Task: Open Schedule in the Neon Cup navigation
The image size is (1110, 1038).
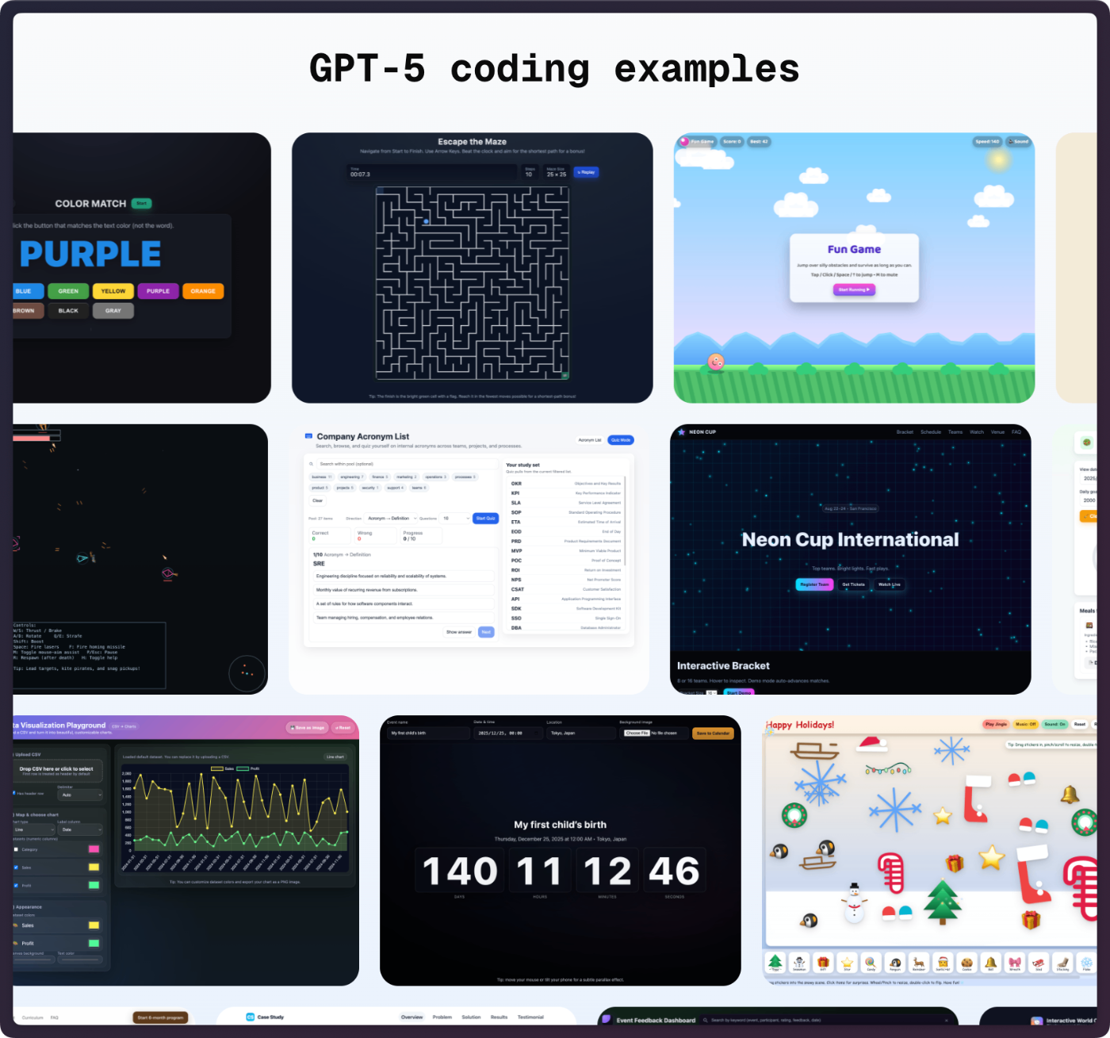Action: pos(931,432)
